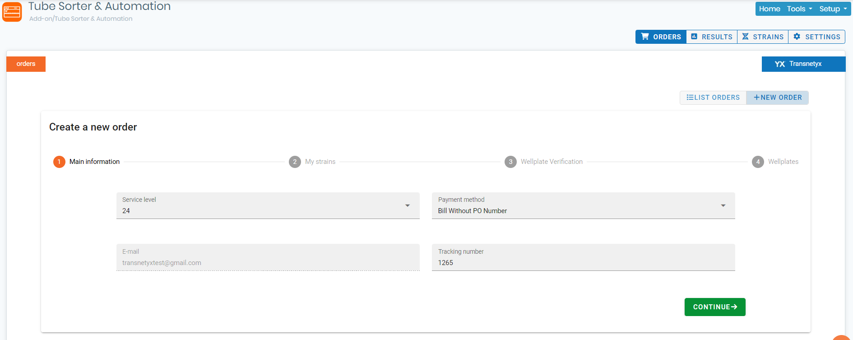Image resolution: width=853 pixels, height=340 pixels.
Task: Click the Add-on/Tube Sorter & Automation breadcrumb
Action: pos(81,19)
